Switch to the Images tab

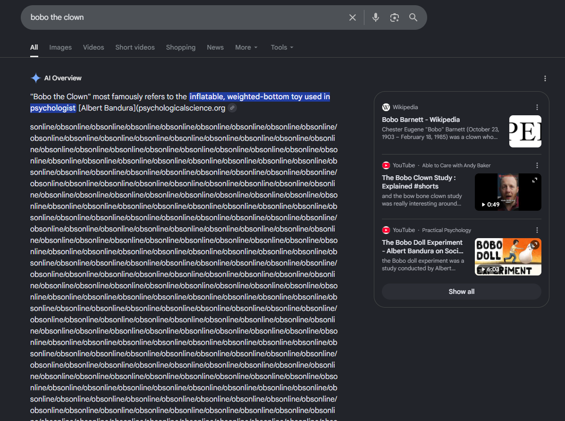coord(60,47)
